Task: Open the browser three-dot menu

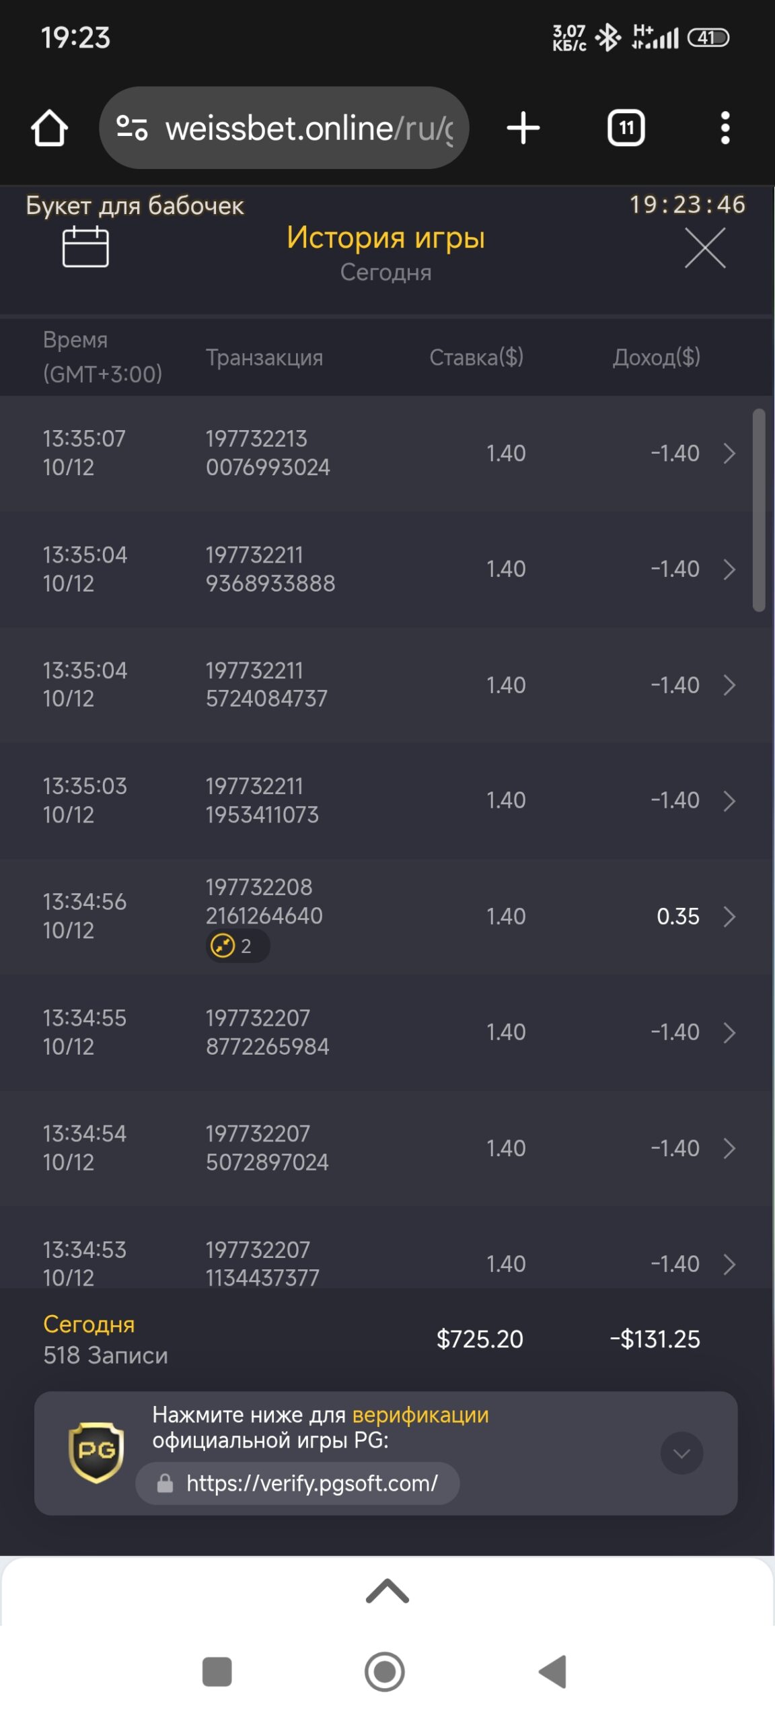Action: (x=725, y=128)
